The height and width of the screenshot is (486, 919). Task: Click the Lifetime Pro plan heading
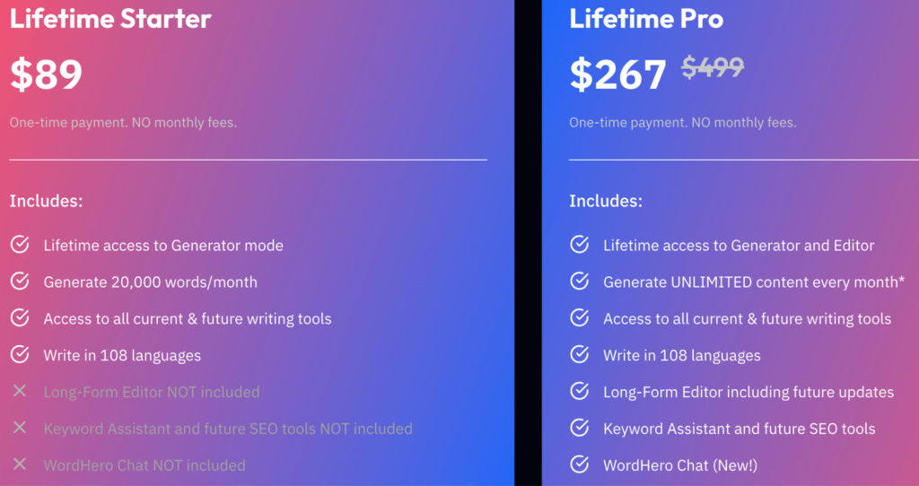646,18
